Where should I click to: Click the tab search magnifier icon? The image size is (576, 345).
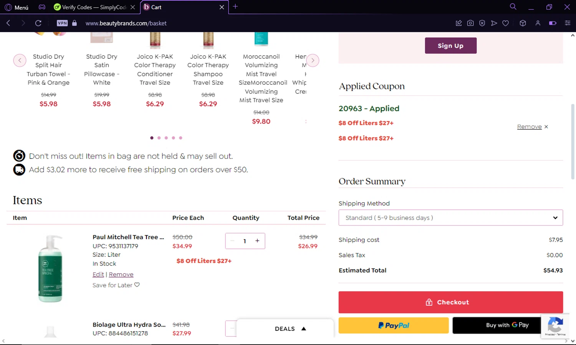[x=513, y=7]
